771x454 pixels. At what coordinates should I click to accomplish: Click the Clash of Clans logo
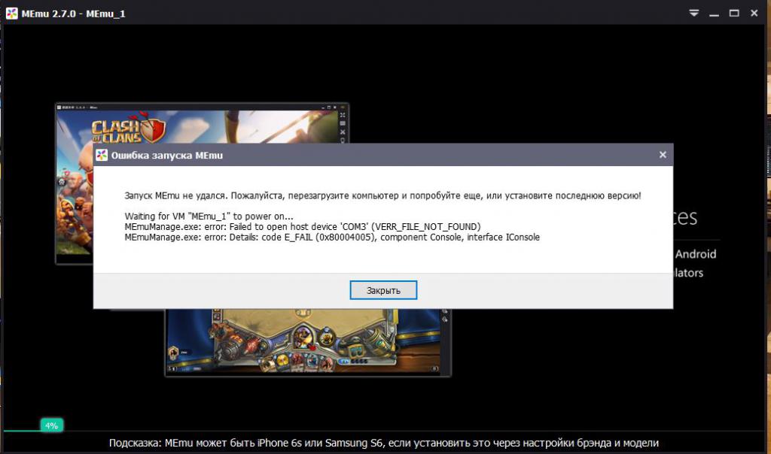pyautogui.click(x=126, y=129)
